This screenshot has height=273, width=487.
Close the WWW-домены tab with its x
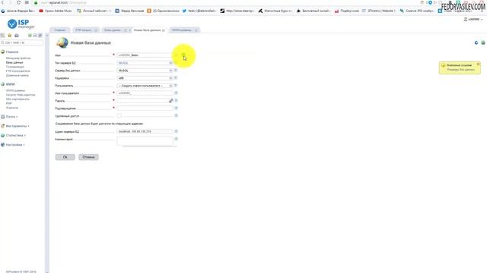pyautogui.click(x=196, y=30)
